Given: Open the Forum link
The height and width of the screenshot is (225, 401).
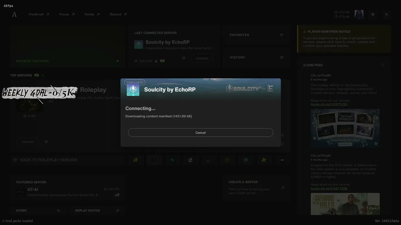Looking at the screenshot, I should click(x=67, y=14).
